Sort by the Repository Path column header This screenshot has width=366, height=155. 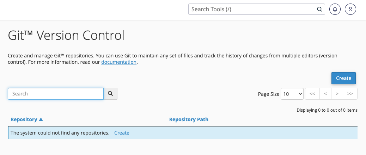point(189,119)
